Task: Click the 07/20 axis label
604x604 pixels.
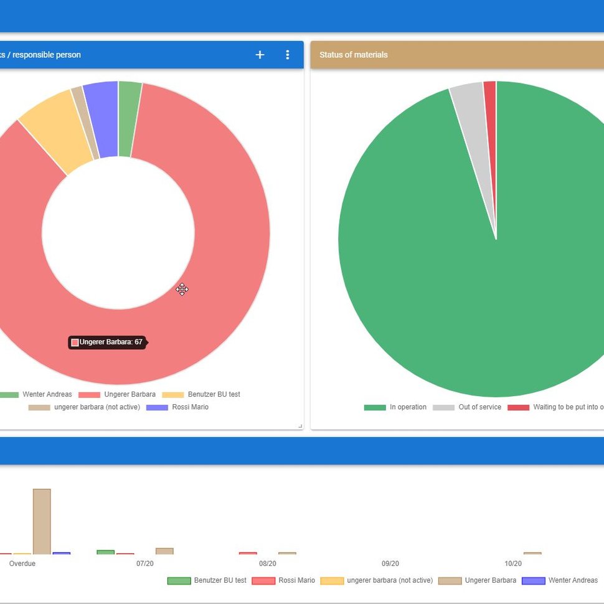Action: (x=145, y=564)
